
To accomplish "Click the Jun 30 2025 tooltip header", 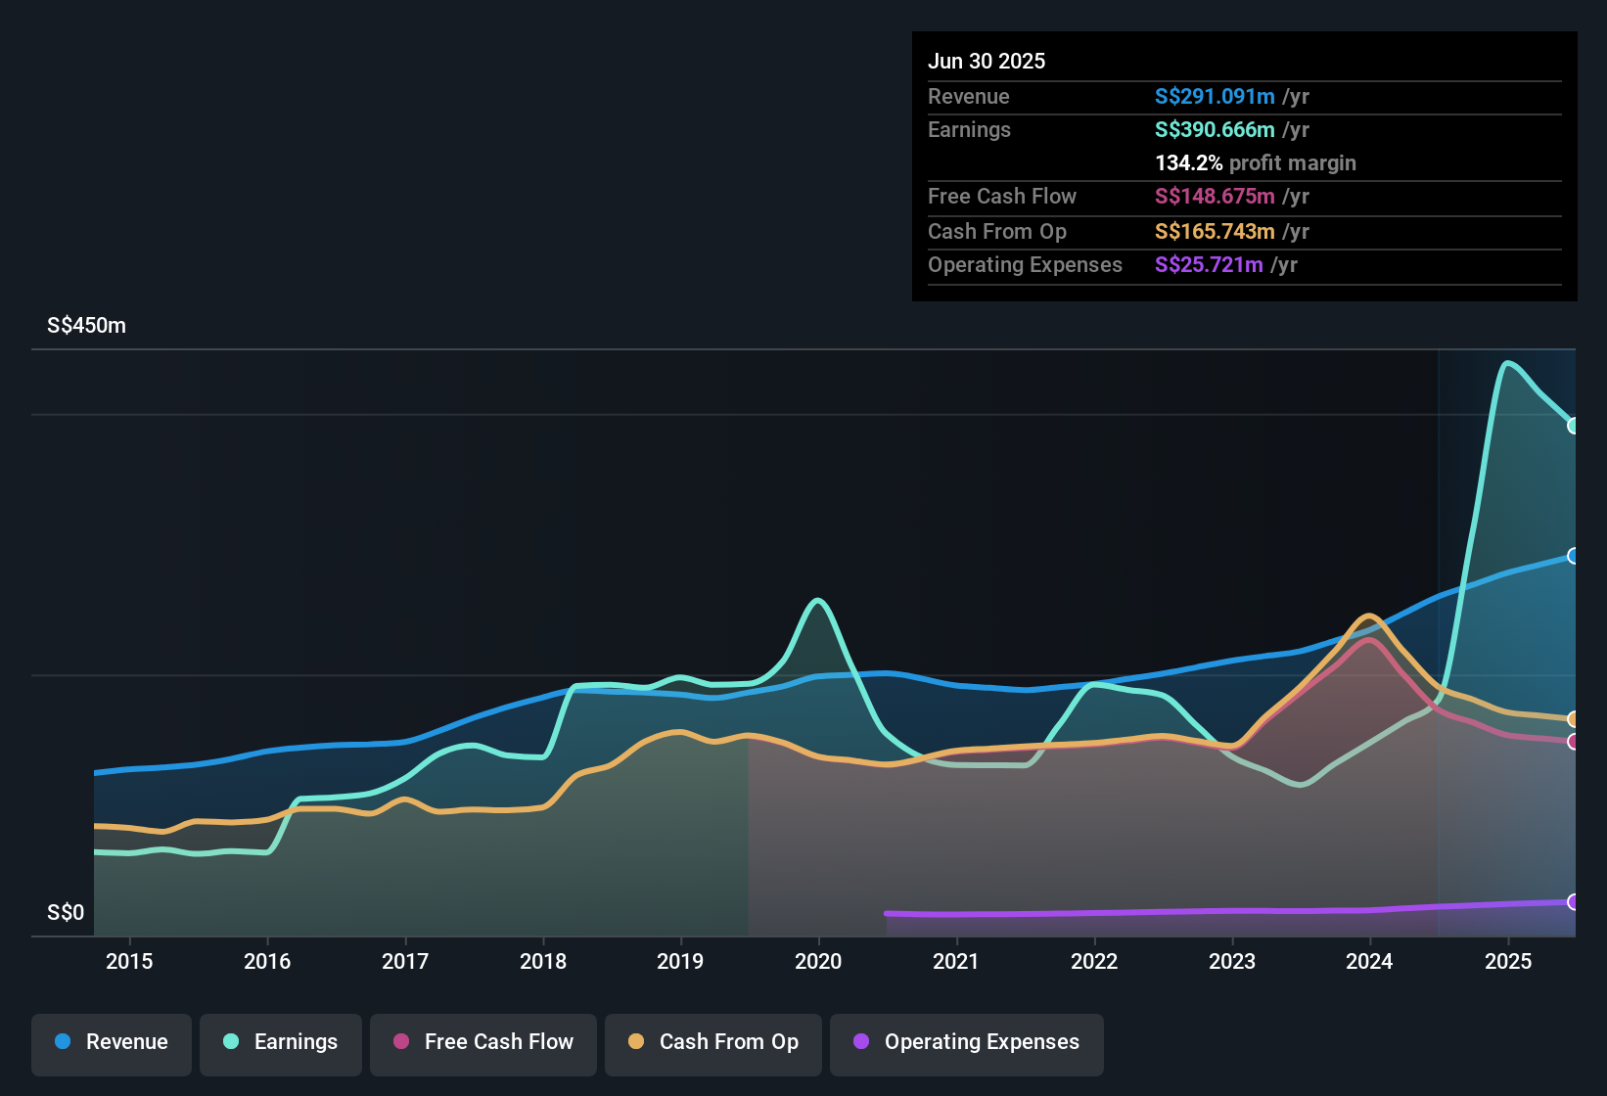I will 987,61.
